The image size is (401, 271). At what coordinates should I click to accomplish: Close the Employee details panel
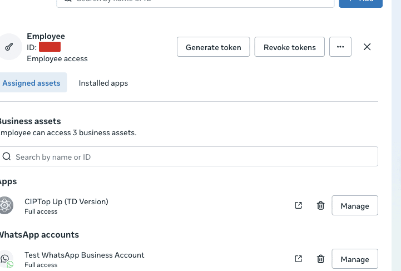point(367,47)
